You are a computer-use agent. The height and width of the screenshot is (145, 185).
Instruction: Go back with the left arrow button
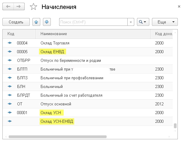[x=8, y=7]
